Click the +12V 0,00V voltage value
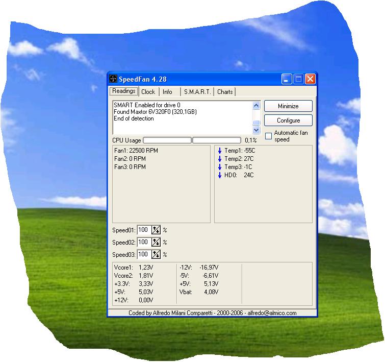 point(146,300)
